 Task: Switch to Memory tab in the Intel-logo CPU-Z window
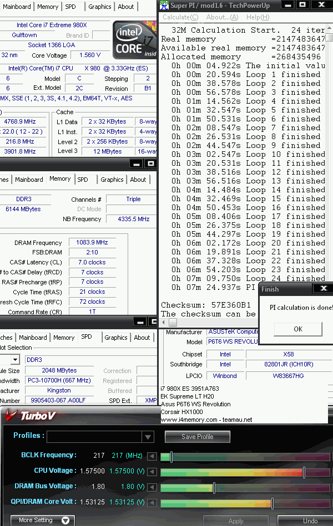click(x=48, y=7)
